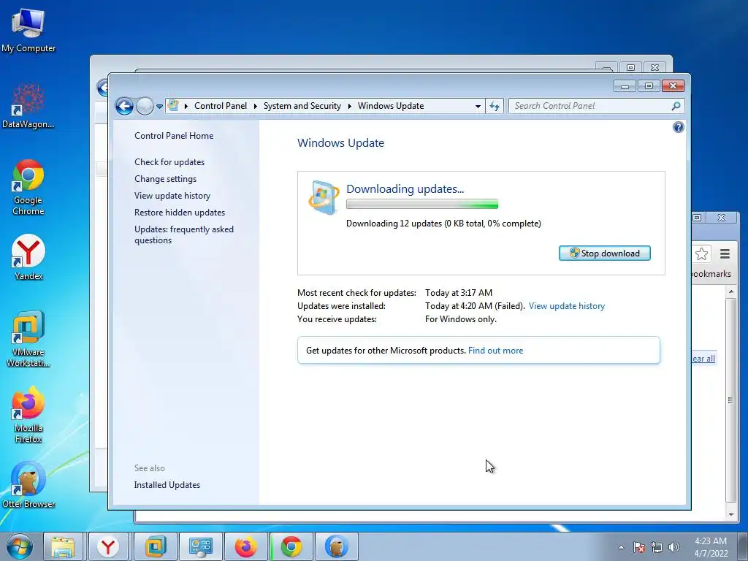Click the Control Panel address bar icon
748x561 pixels.
(x=174, y=105)
